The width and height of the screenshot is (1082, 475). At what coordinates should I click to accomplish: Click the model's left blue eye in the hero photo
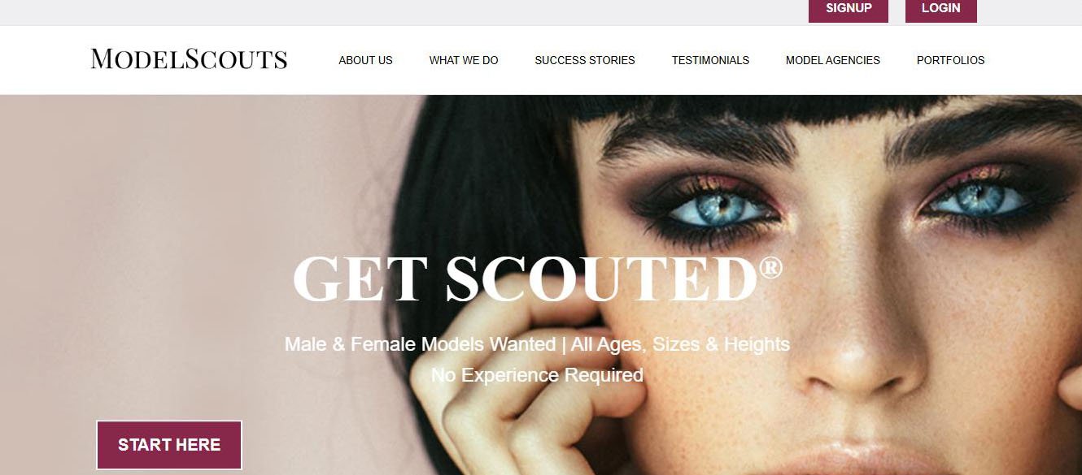[x=709, y=206]
